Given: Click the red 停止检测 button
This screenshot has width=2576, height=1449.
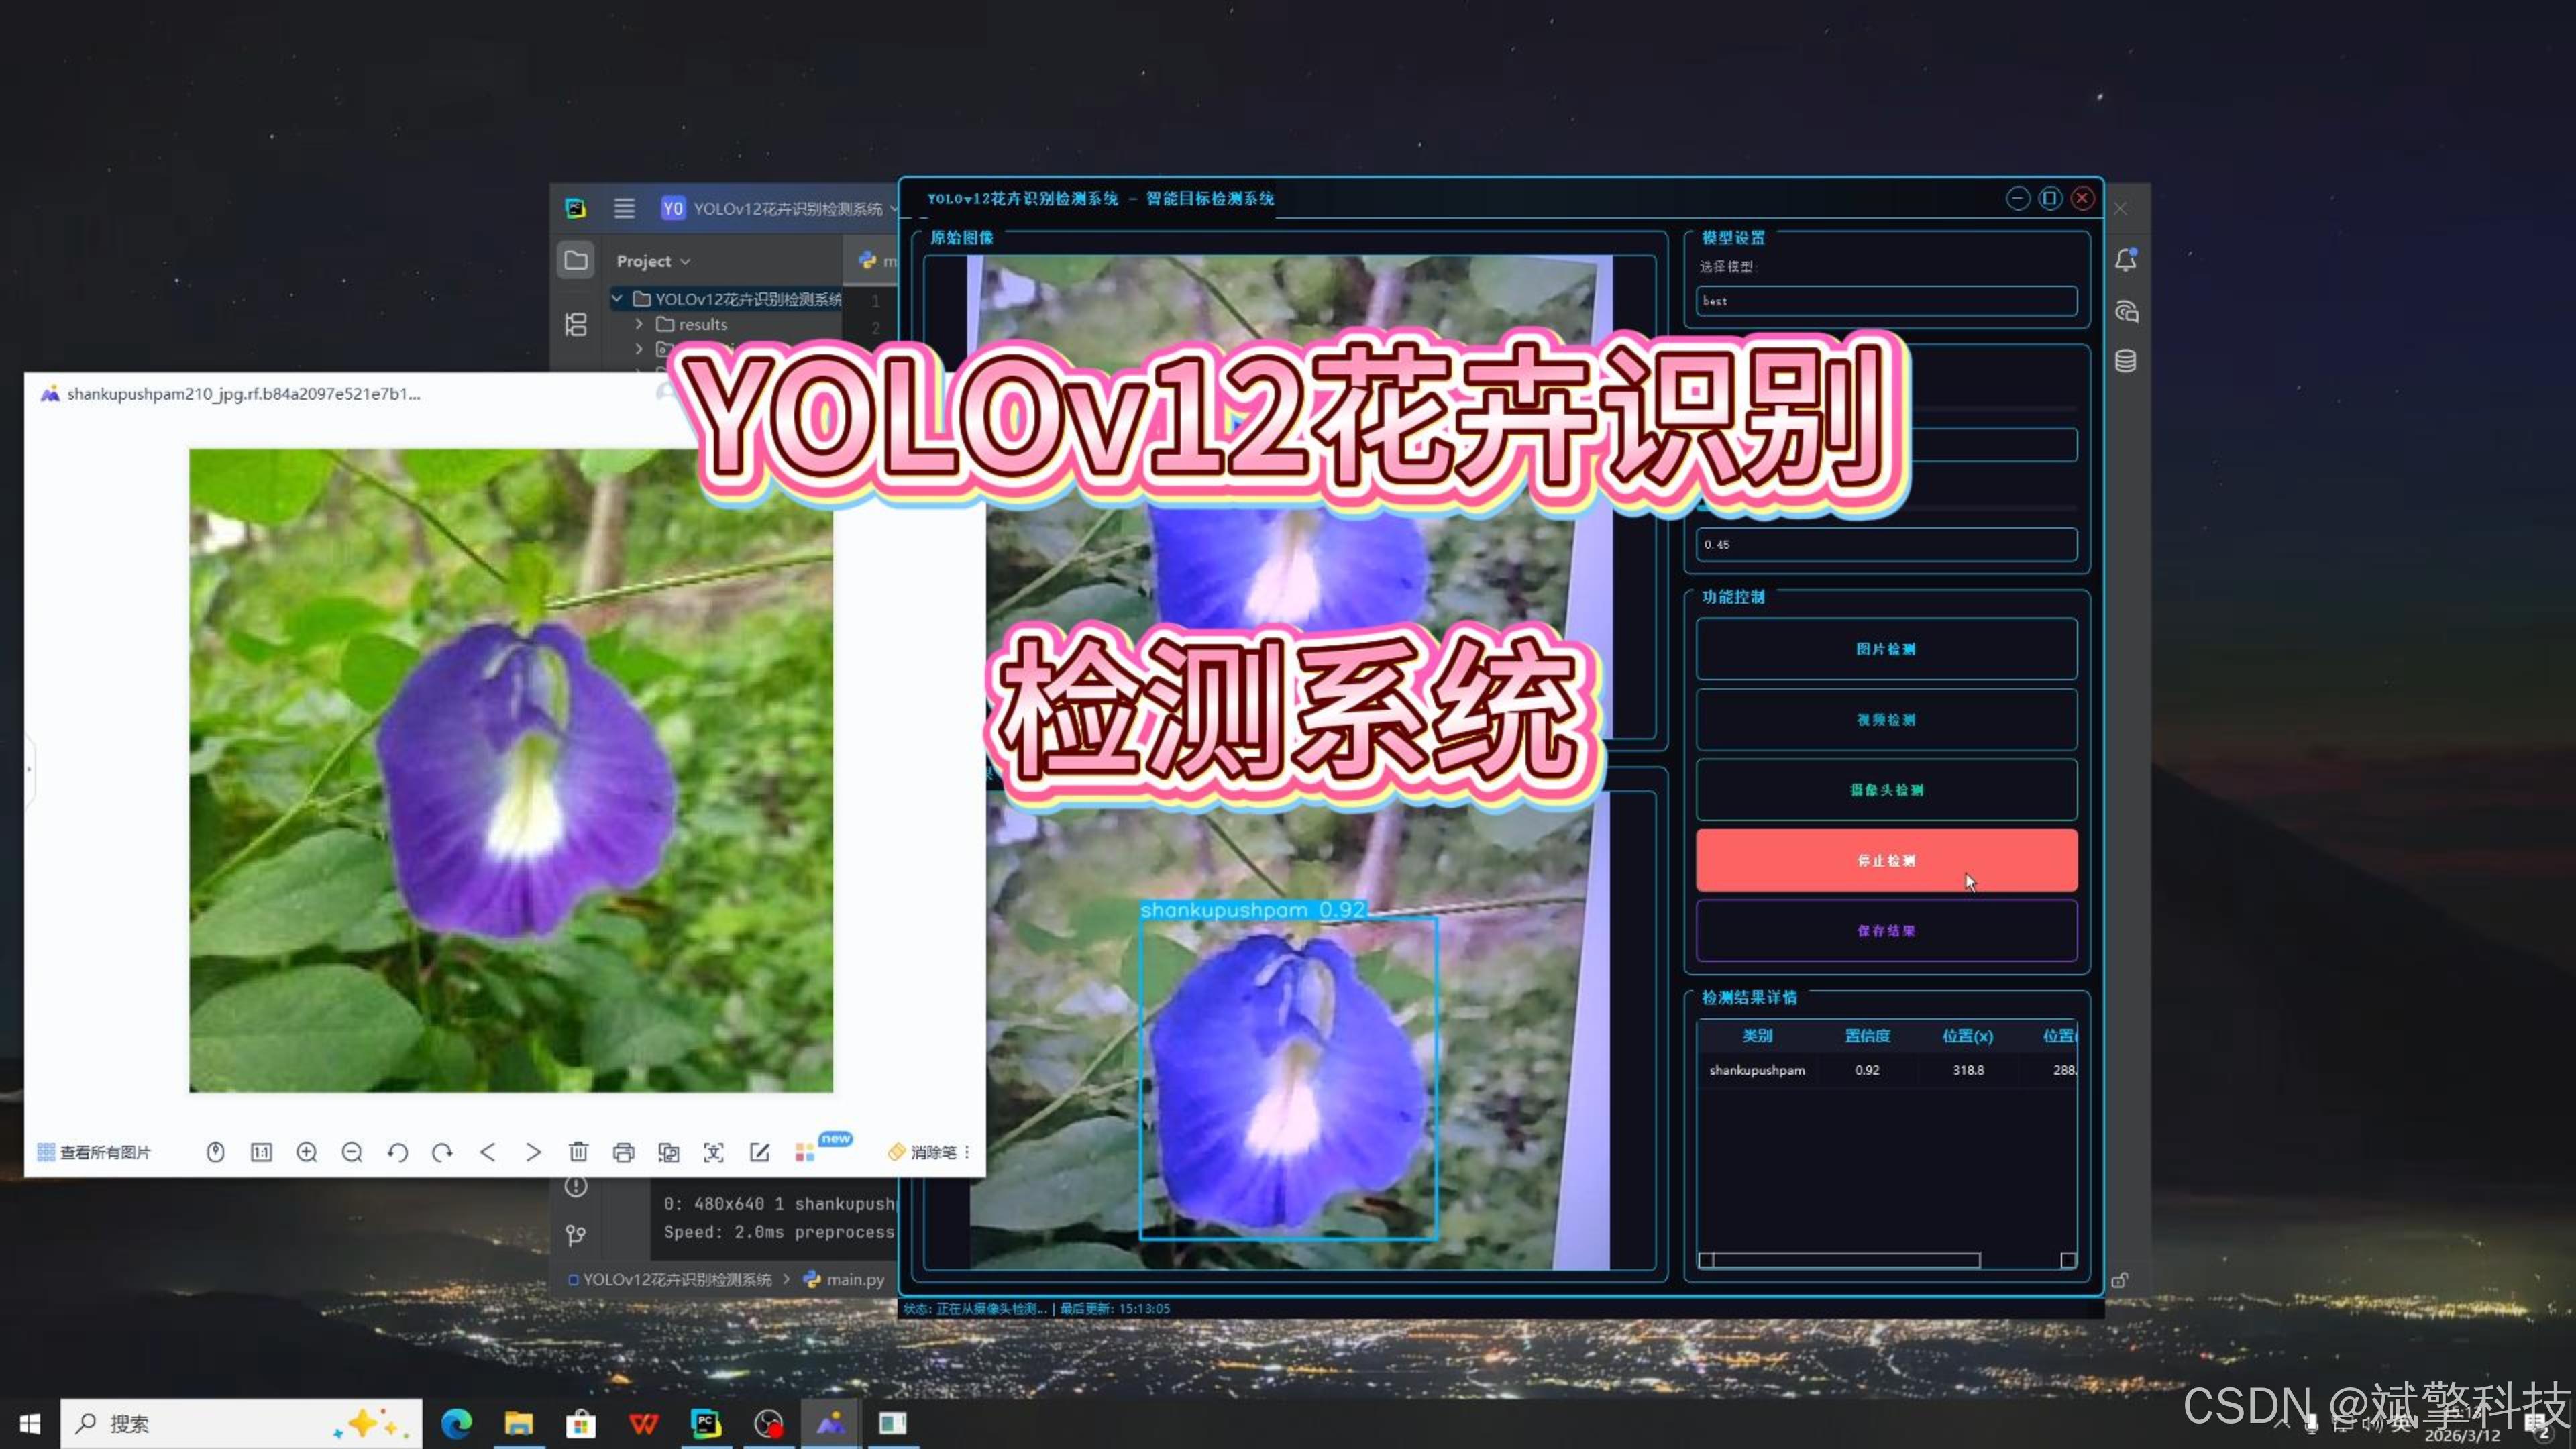Looking at the screenshot, I should (x=1885, y=860).
